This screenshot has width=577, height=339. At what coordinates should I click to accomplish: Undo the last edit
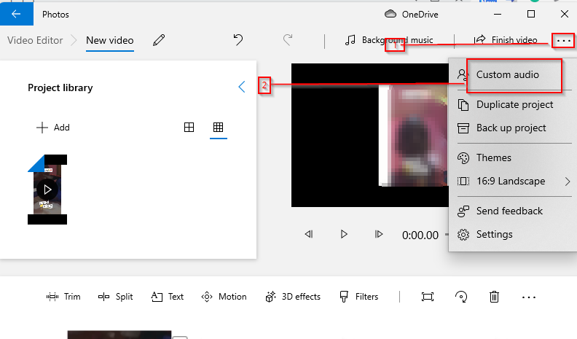click(x=238, y=40)
